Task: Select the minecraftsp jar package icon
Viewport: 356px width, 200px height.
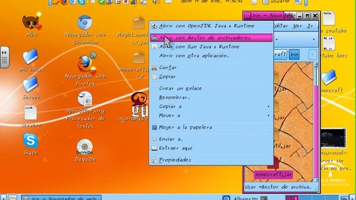Action: pyautogui.click(x=139, y=57)
